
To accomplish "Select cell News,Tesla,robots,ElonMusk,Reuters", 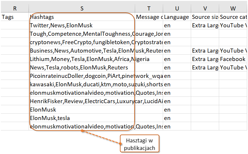I will pyautogui.click(x=82, y=67).
